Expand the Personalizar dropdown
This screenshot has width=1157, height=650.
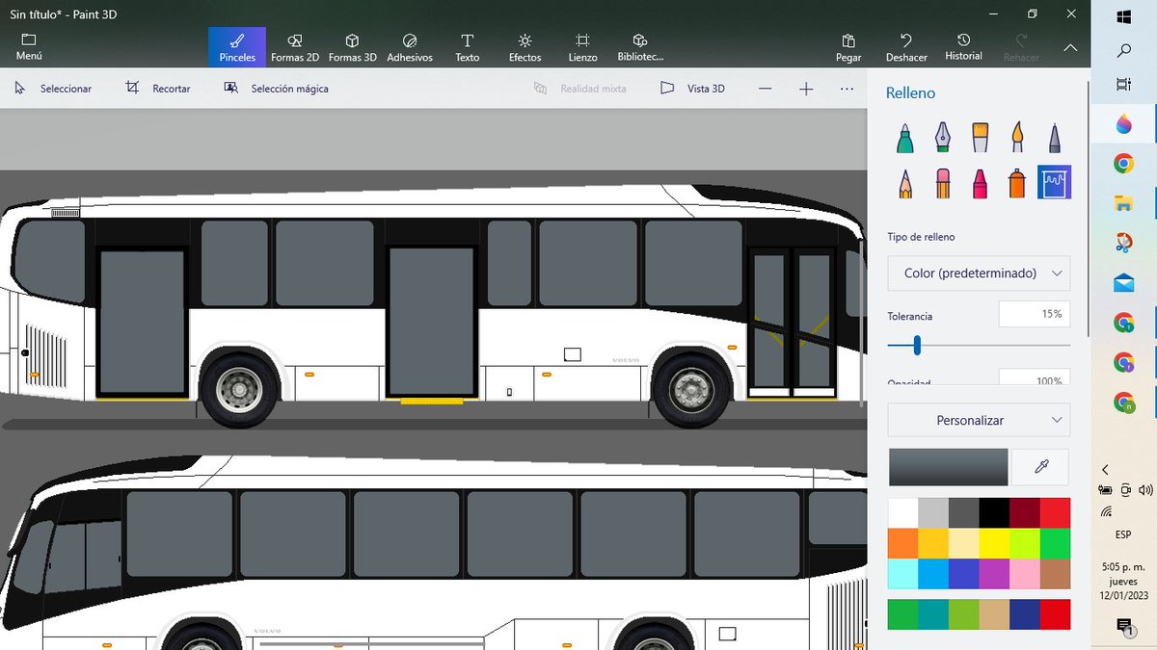point(979,421)
